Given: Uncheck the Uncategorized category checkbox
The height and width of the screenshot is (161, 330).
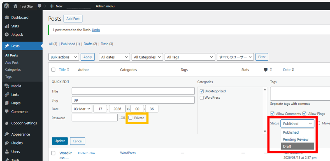Looking at the screenshot, I should [x=202, y=91].
